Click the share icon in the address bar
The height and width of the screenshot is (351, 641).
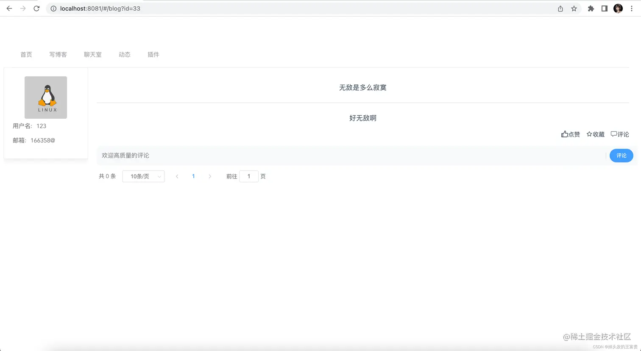(560, 8)
